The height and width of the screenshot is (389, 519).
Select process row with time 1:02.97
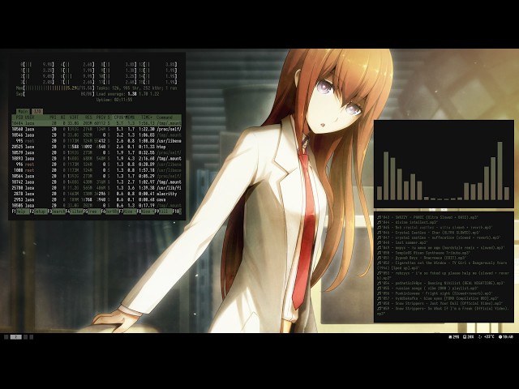(97, 182)
